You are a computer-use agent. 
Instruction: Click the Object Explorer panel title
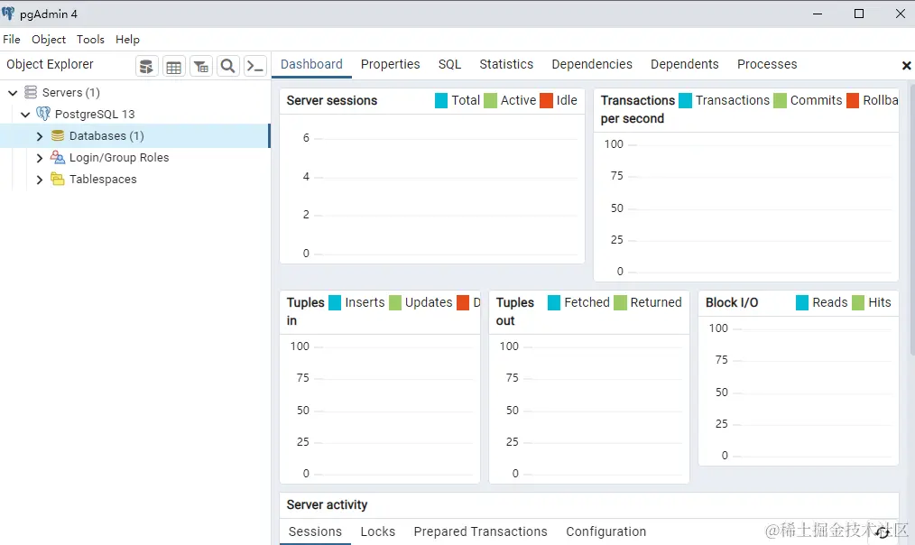[50, 64]
